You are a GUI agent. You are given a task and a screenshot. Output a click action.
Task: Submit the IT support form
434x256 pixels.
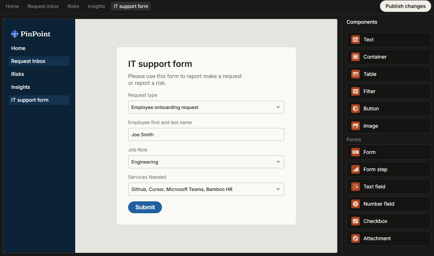(x=145, y=207)
